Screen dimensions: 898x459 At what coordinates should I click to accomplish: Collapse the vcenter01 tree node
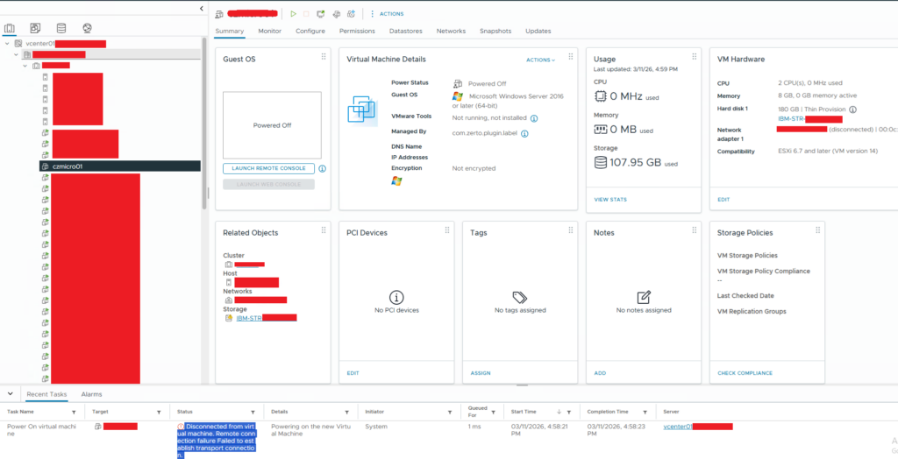[x=7, y=43]
